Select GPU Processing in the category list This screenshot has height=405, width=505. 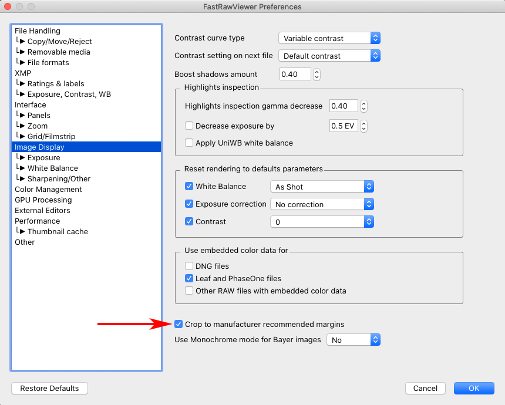43,200
